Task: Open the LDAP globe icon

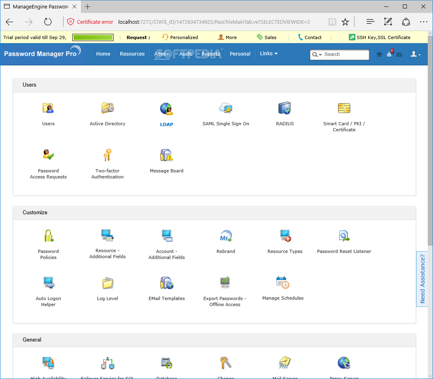Action: click(167, 109)
